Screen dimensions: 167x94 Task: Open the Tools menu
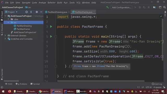point(72,3)
